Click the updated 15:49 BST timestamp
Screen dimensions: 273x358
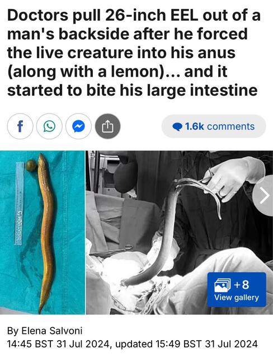pos(187,344)
